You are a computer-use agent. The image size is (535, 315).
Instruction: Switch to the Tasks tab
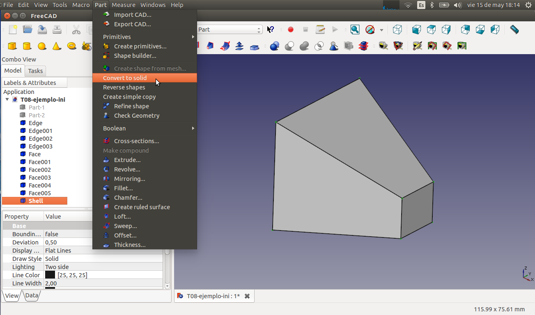tap(36, 71)
